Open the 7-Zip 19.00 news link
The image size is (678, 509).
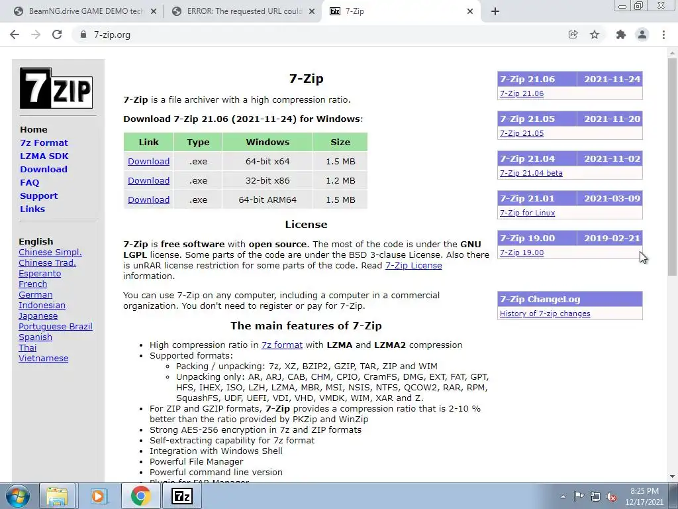[x=522, y=253]
